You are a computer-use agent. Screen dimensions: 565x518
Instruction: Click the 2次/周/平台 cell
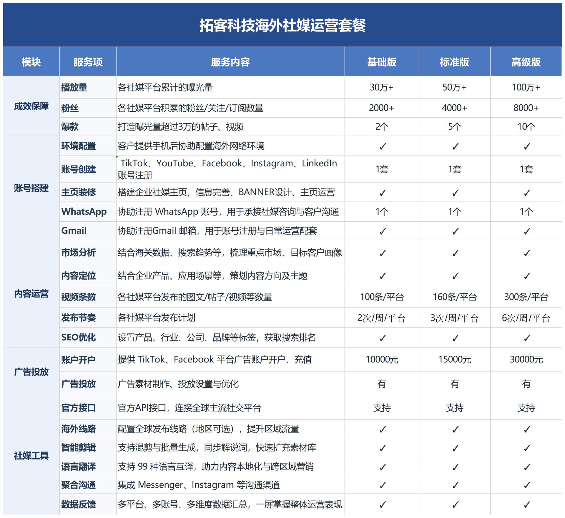point(382,318)
